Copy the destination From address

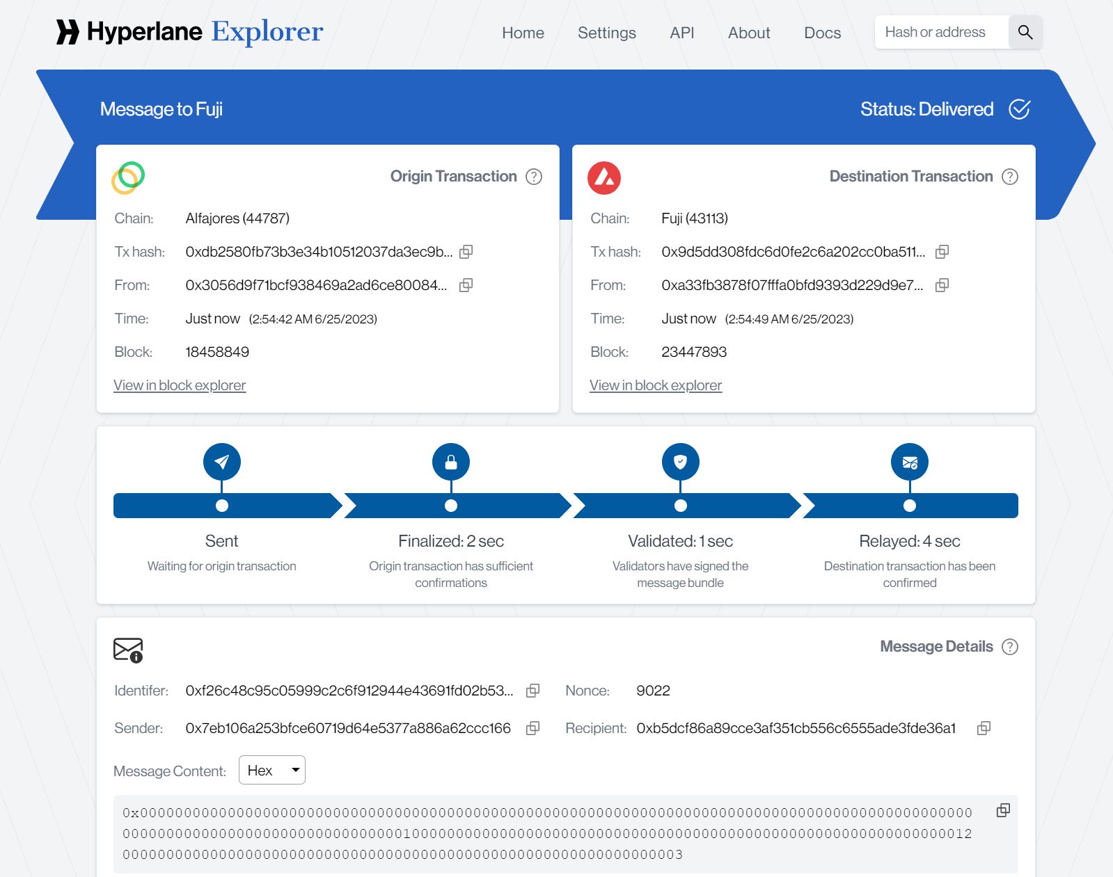click(942, 285)
